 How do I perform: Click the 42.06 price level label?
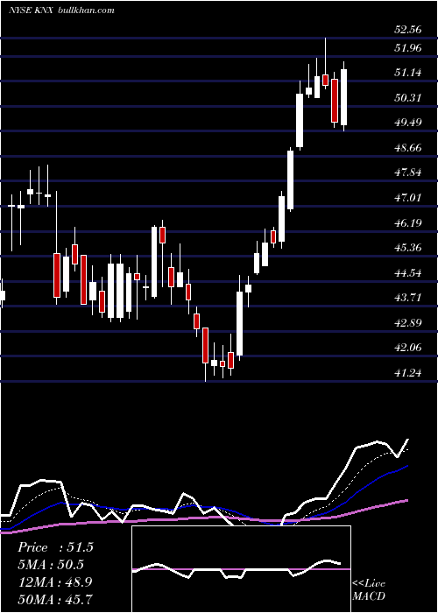pyautogui.click(x=408, y=348)
